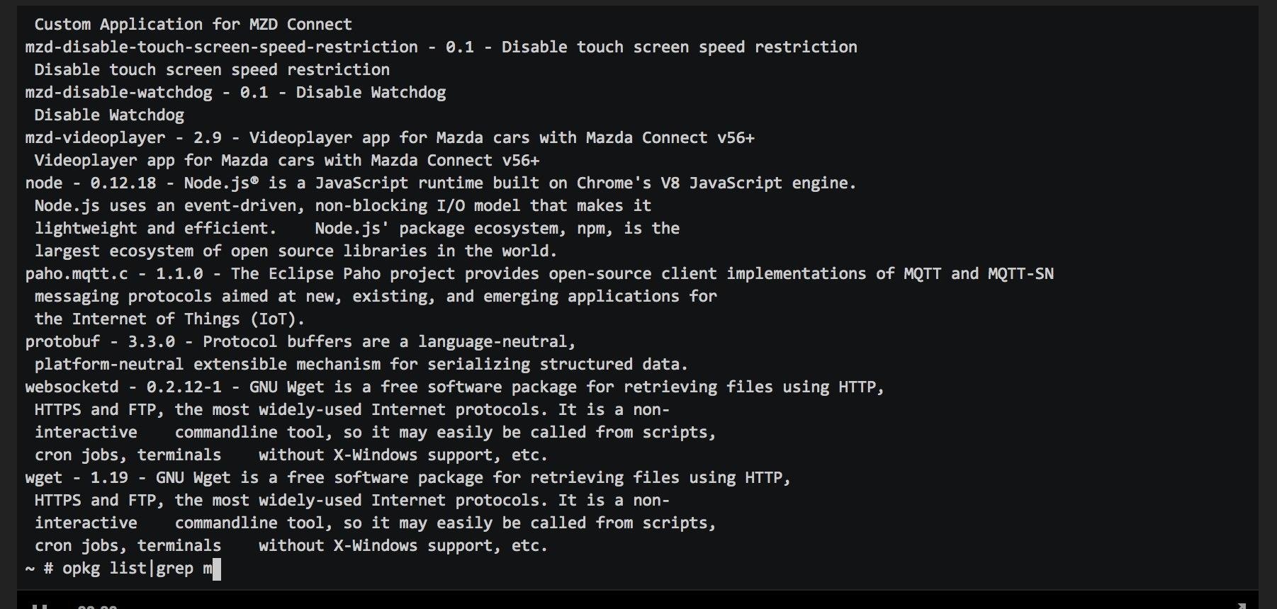Click 'largest ecosystem of open source libraries' line

click(296, 251)
